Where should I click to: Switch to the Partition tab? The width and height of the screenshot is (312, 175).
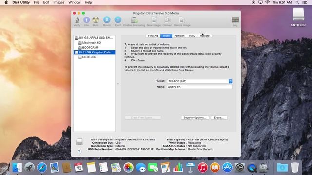[179, 36]
